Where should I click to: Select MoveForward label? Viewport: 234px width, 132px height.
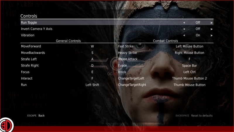point(31,46)
